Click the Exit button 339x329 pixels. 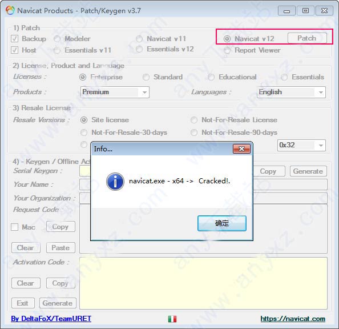[x=23, y=303]
